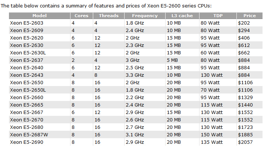Select the 150 Watt TDP cell
Screen dimensions: 267x149
tap(212, 134)
